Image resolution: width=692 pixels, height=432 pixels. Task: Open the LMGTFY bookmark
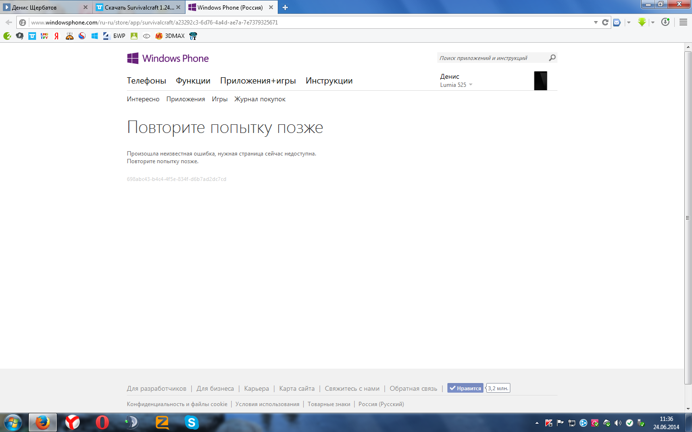(44, 36)
